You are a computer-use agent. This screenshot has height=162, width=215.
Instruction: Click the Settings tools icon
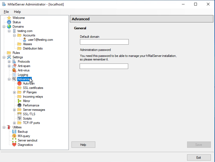(9, 57)
